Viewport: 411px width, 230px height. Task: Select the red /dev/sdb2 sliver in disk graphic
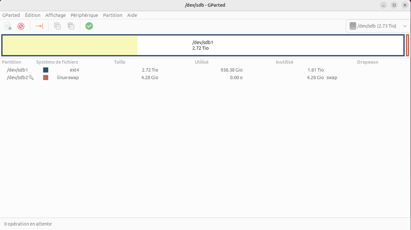point(407,45)
